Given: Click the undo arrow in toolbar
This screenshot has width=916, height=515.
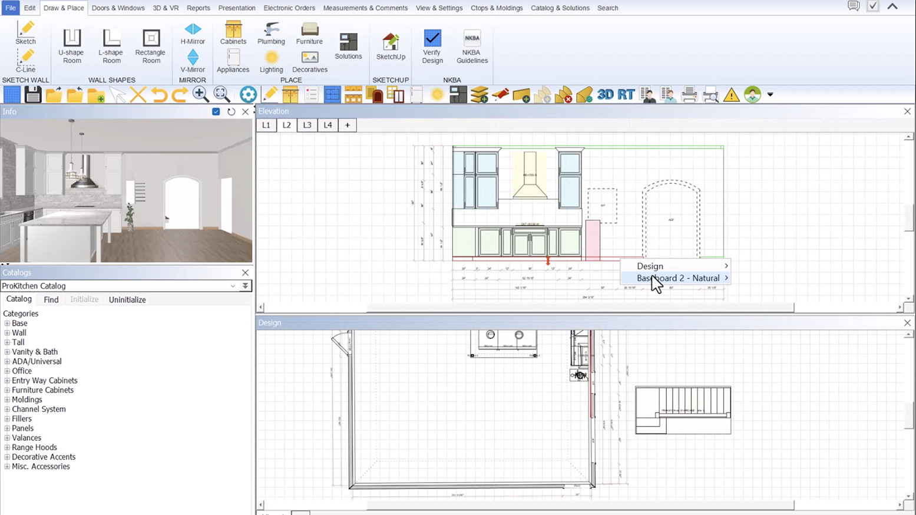Looking at the screenshot, I should [159, 94].
